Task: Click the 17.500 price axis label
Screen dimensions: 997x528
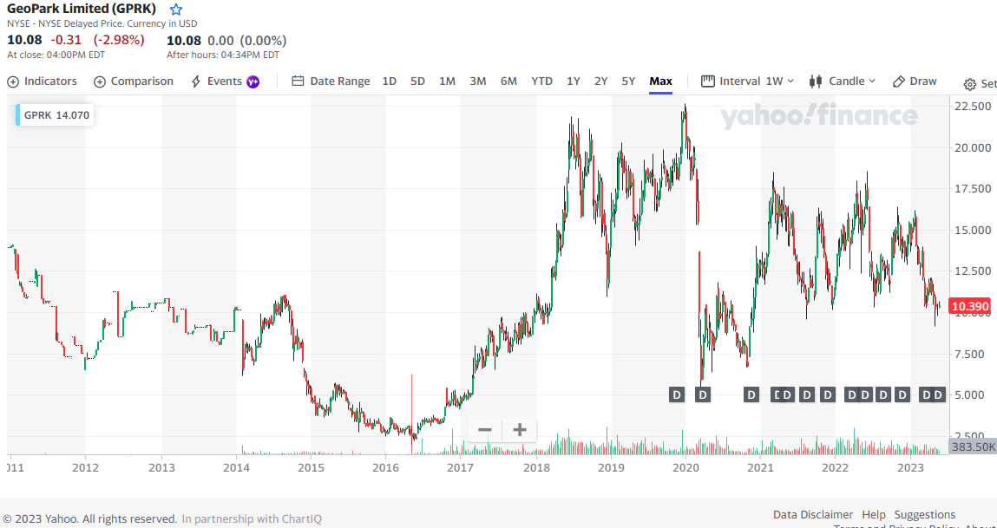Action: (972, 189)
